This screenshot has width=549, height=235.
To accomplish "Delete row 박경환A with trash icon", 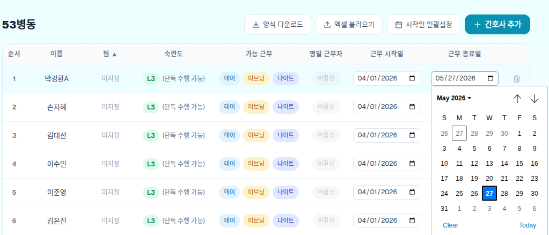I will 516,79.
